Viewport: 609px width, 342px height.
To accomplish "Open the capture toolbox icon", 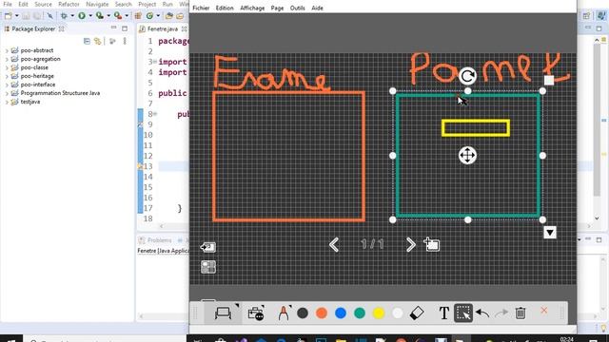I will click(x=256, y=313).
